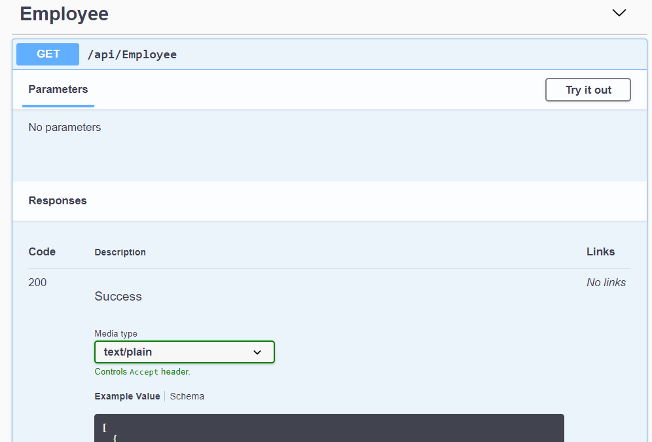652x442 pixels.
Task: Switch to the Parameters tab
Action: pyautogui.click(x=58, y=90)
